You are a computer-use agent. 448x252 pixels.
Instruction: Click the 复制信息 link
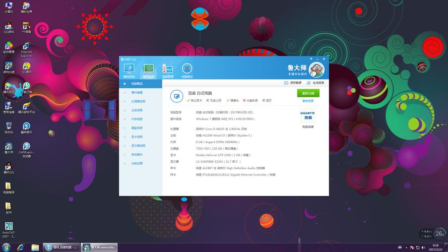point(307,101)
